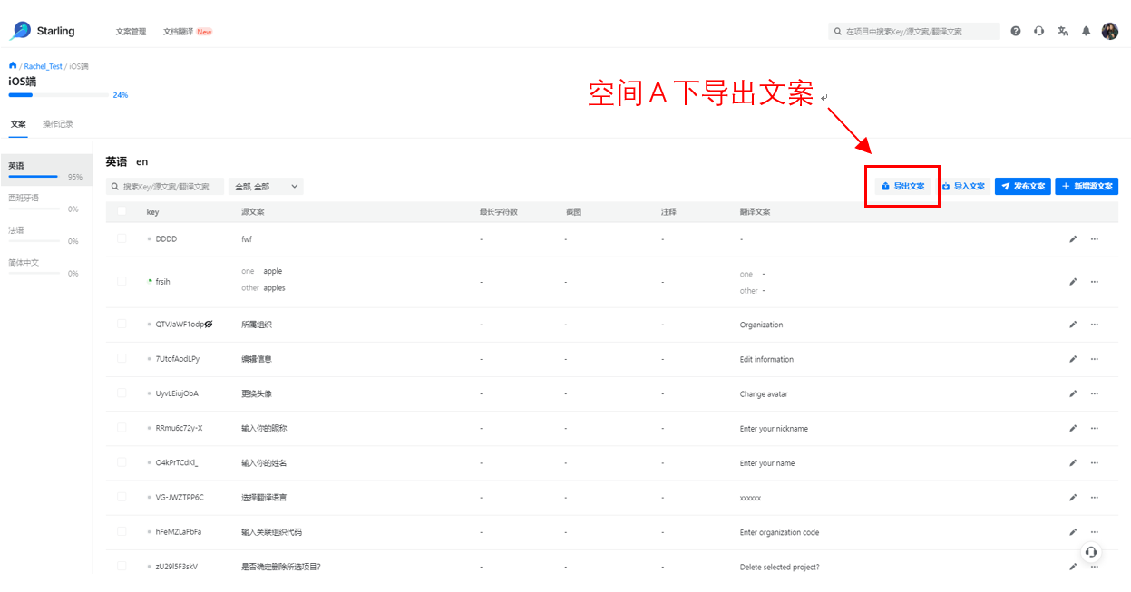Open the more options for frsih row
Image resolution: width=1131 pixels, height=592 pixels.
[1095, 282]
